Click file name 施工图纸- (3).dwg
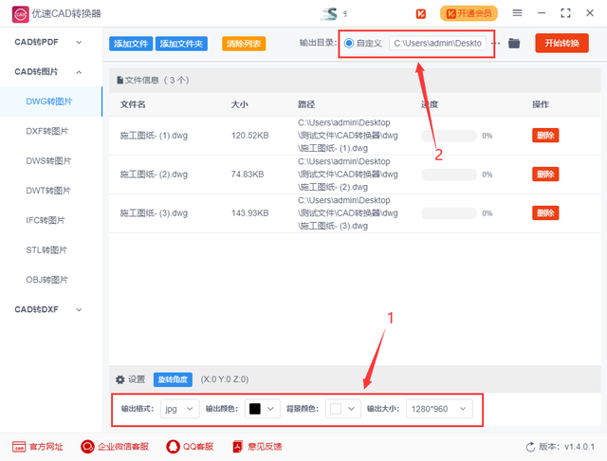This screenshot has height=461, width=607. click(154, 212)
